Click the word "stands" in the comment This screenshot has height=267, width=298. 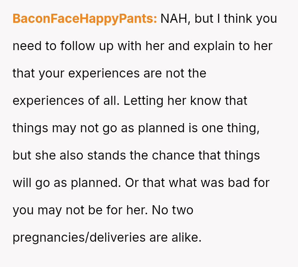coord(109,155)
